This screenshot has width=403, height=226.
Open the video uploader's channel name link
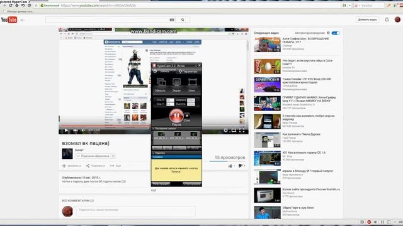79,150
